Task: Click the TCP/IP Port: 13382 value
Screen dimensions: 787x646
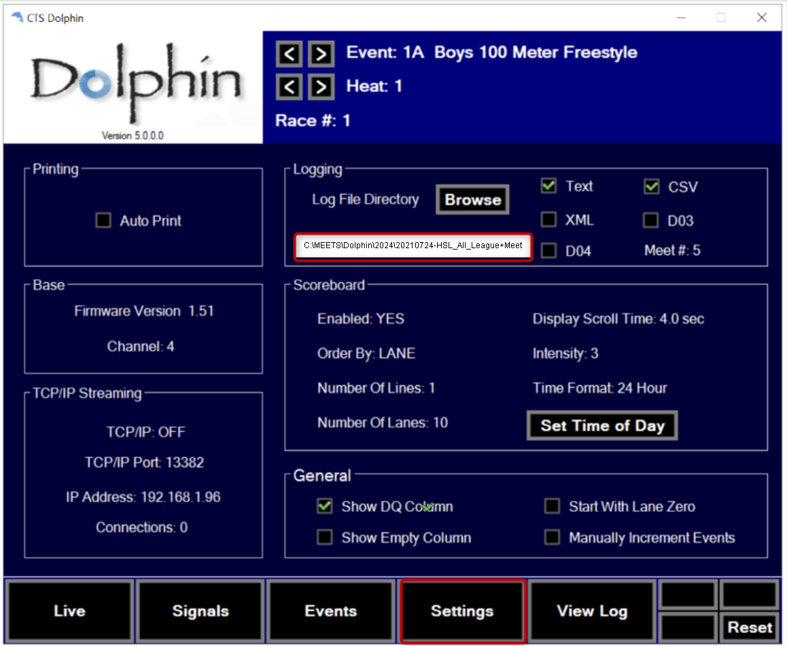Action: tap(144, 462)
